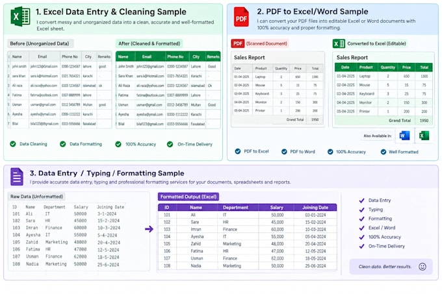The image size is (442, 294).
Task: Click the blue check beside PDF to Word
Action: (284, 152)
